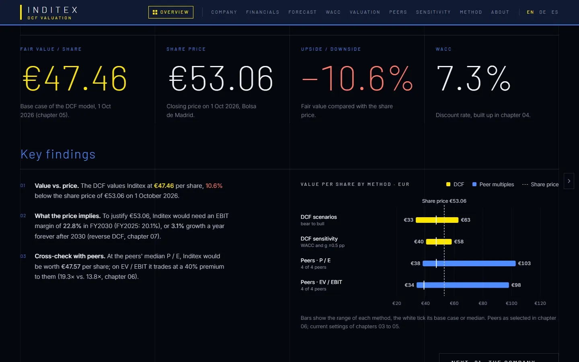
Task: Click the 'Peers · EV / EBIT' row label
Action: pyautogui.click(x=321, y=282)
